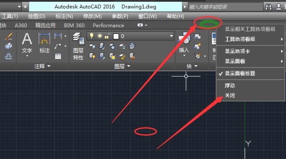Viewport: 286px width, 159px height.
Task: Click the Match Layer icon
Action: pos(132,56)
